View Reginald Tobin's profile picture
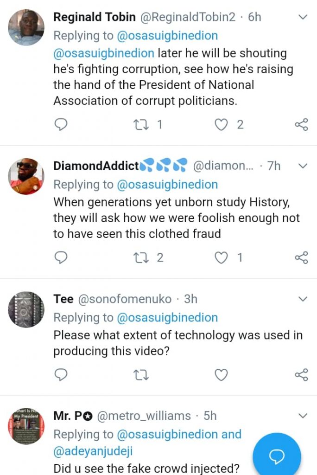Viewport: 317px width, 475px height. tap(26, 27)
